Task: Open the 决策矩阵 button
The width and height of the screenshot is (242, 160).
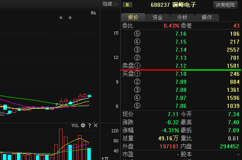Action: coord(225,5)
